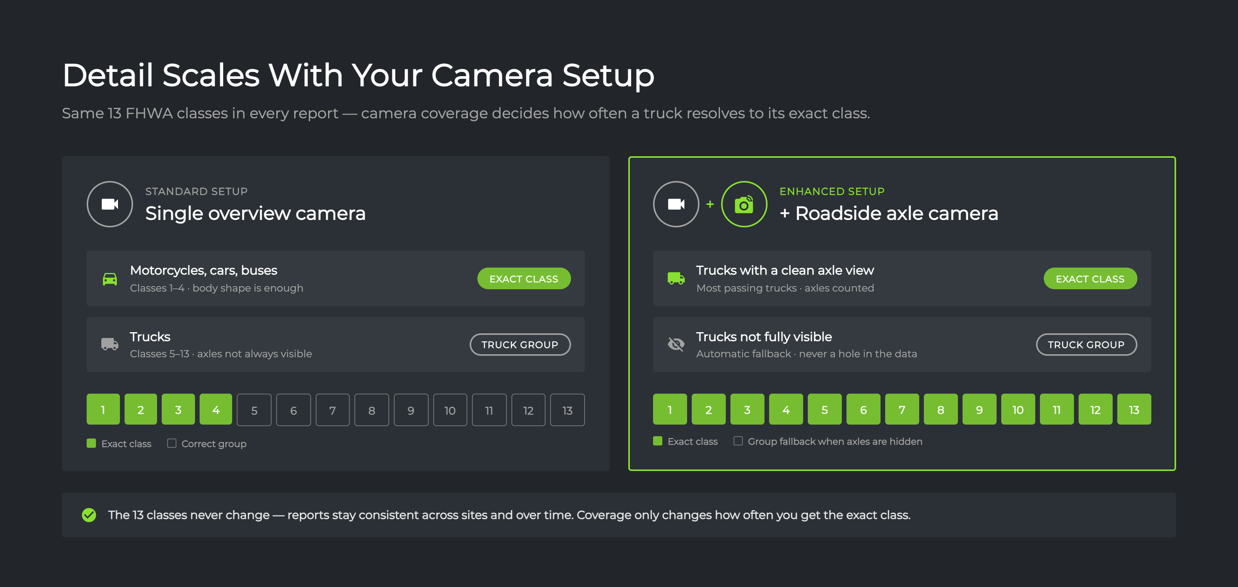Select class 1 tile in Standard Setup
Viewport: 1238px width, 587px height.
pos(103,409)
